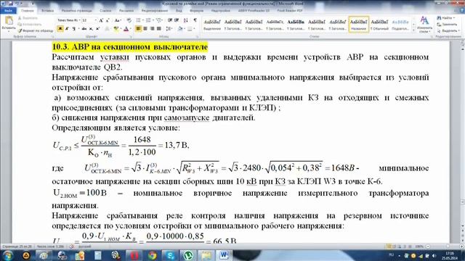Click the Clear Formatting icon
Image resolution: width=465 pixels, height=261 pixels.
point(129,20)
